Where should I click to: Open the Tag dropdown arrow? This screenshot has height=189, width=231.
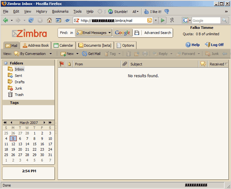(x=119, y=54)
